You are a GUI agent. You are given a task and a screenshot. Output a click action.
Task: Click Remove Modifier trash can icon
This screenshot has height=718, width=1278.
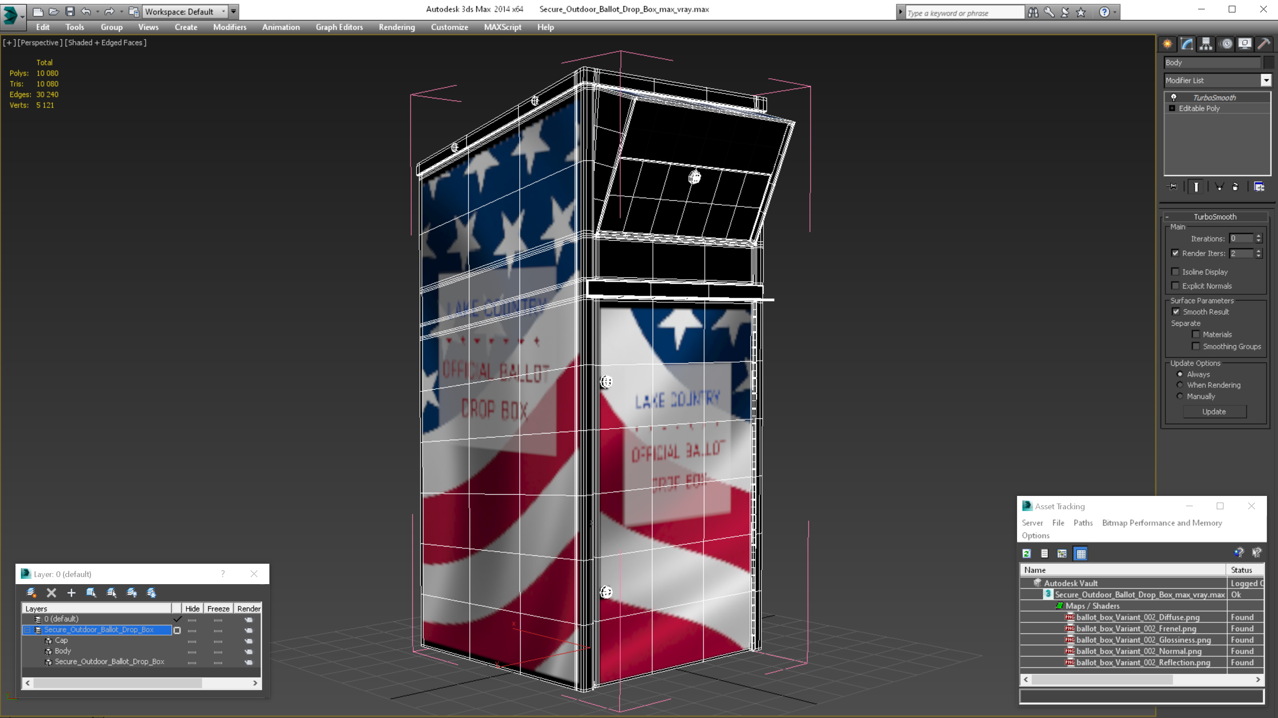tap(1235, 187)
